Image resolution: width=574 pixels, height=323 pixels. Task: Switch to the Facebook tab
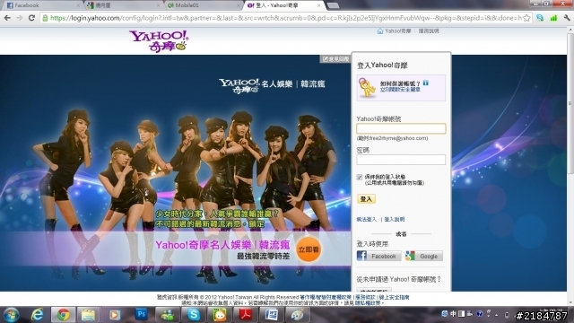coord(42,5)
